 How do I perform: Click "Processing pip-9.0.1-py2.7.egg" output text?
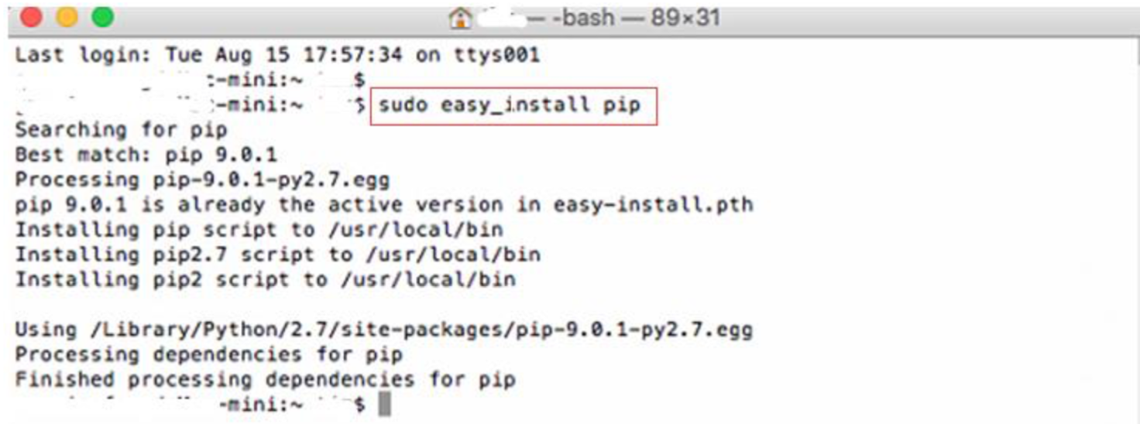tap(203, 180)
